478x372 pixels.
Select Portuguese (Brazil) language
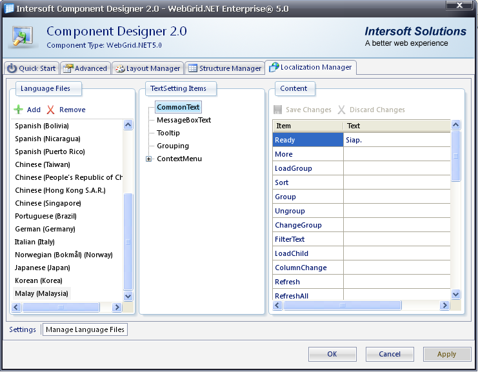46,217
